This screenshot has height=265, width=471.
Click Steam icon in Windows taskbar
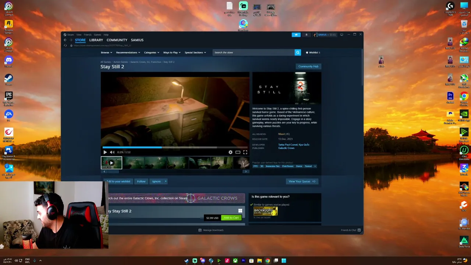point(187,261)
